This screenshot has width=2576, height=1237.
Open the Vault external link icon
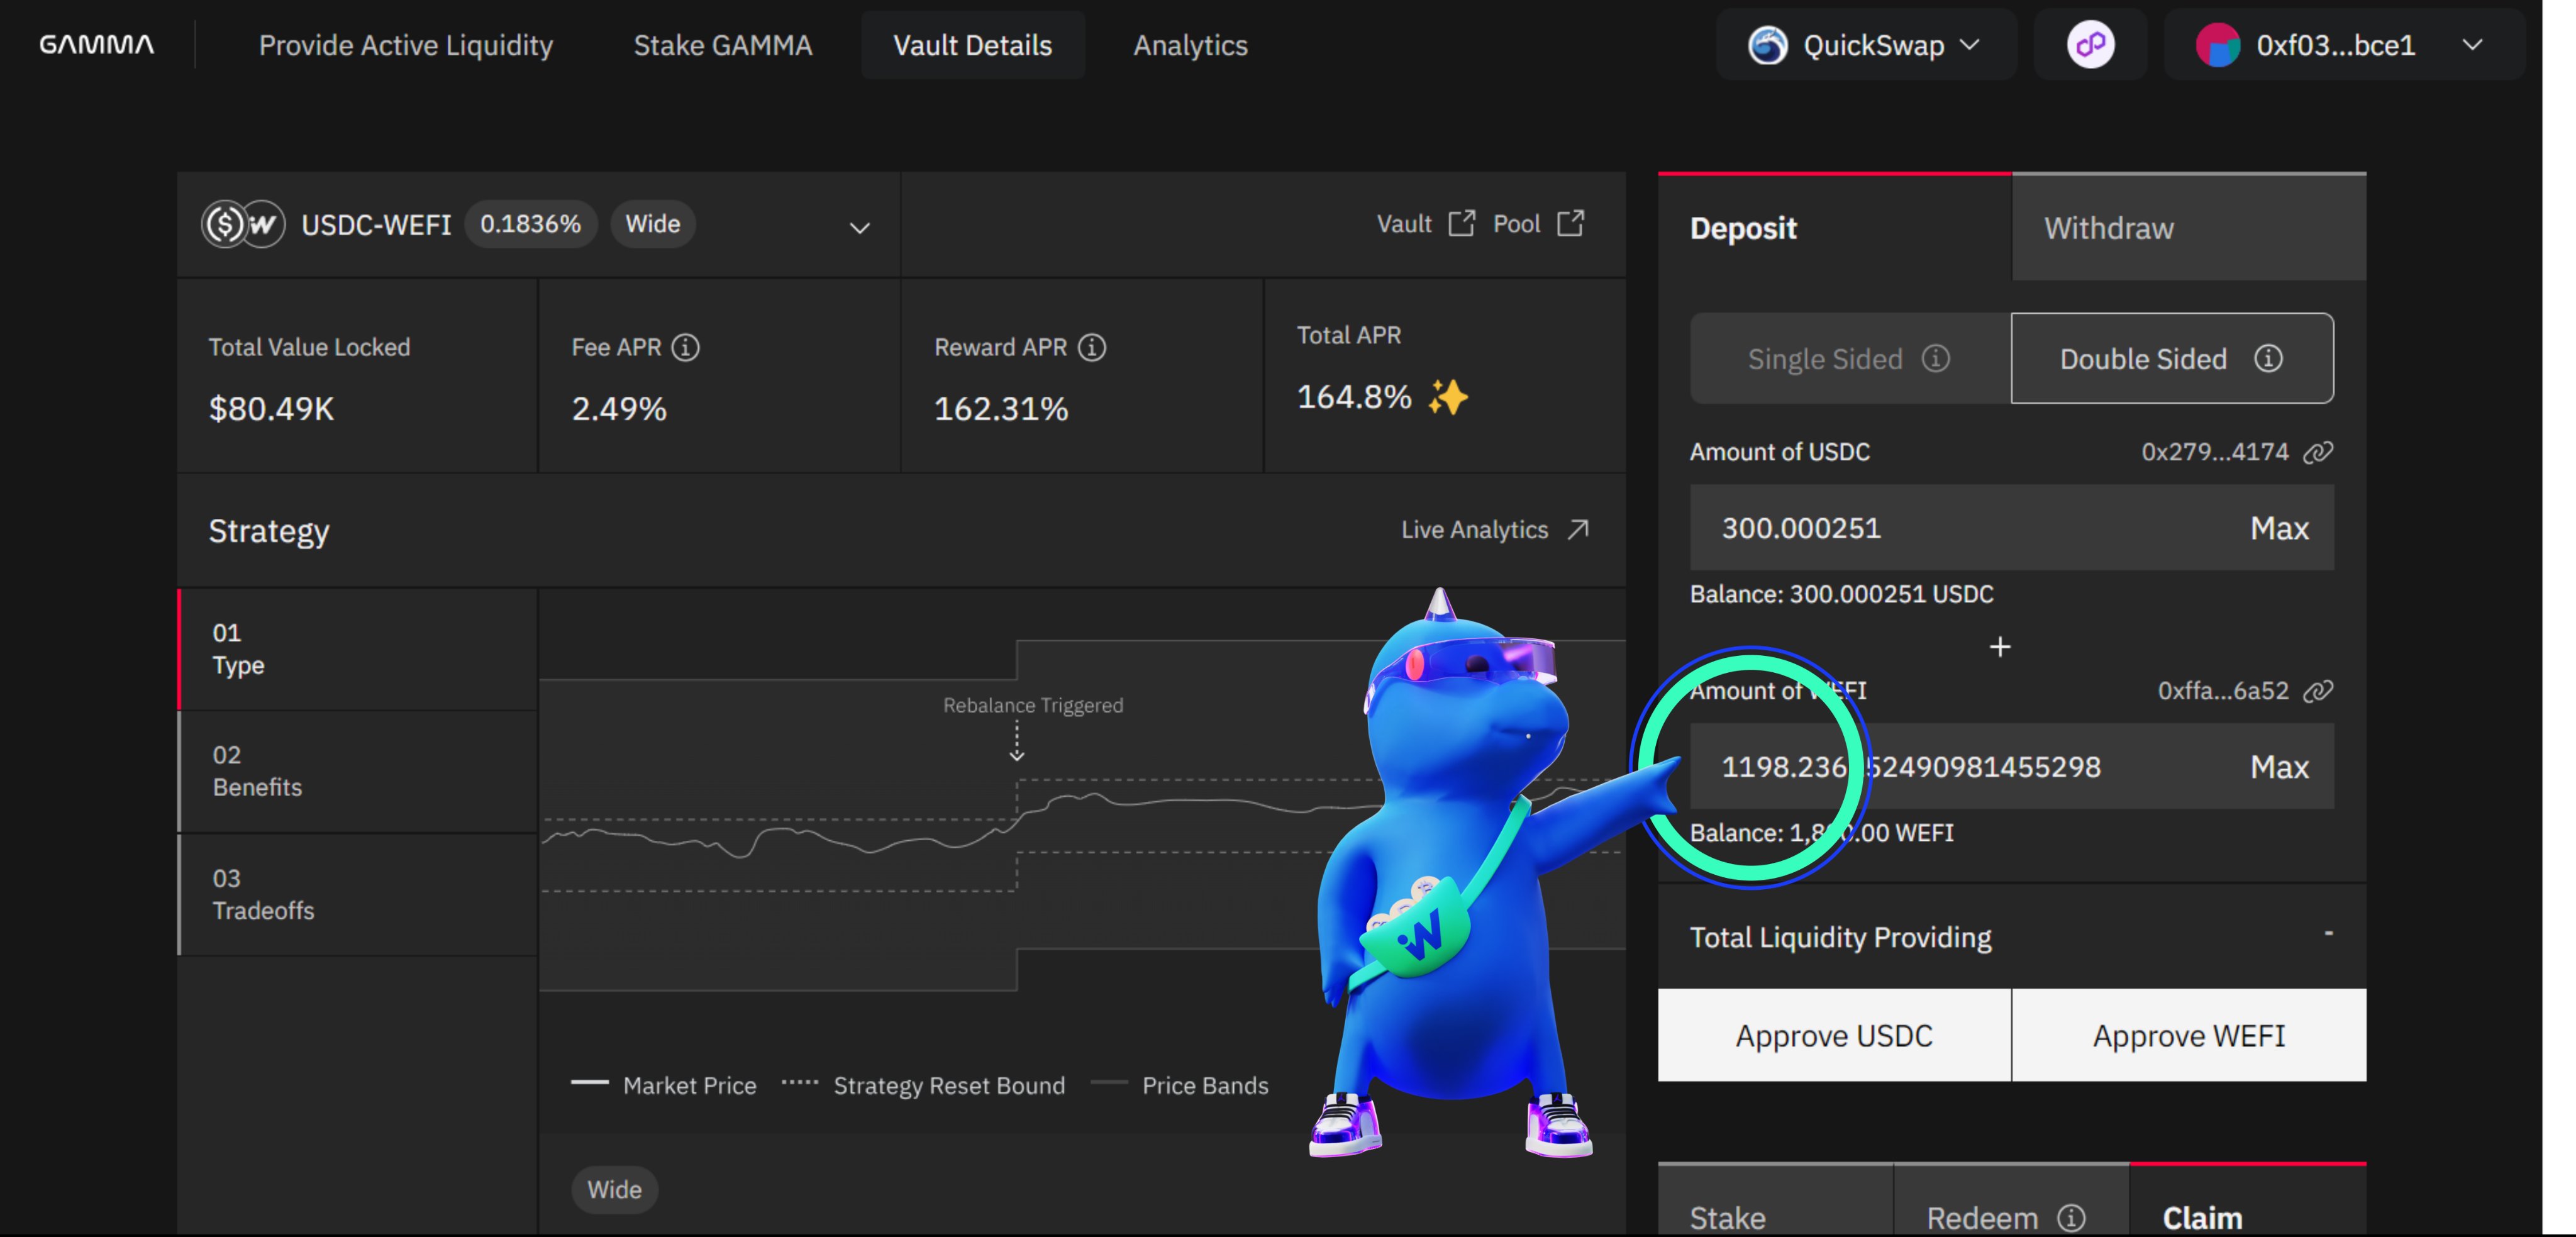[1461, 223]
